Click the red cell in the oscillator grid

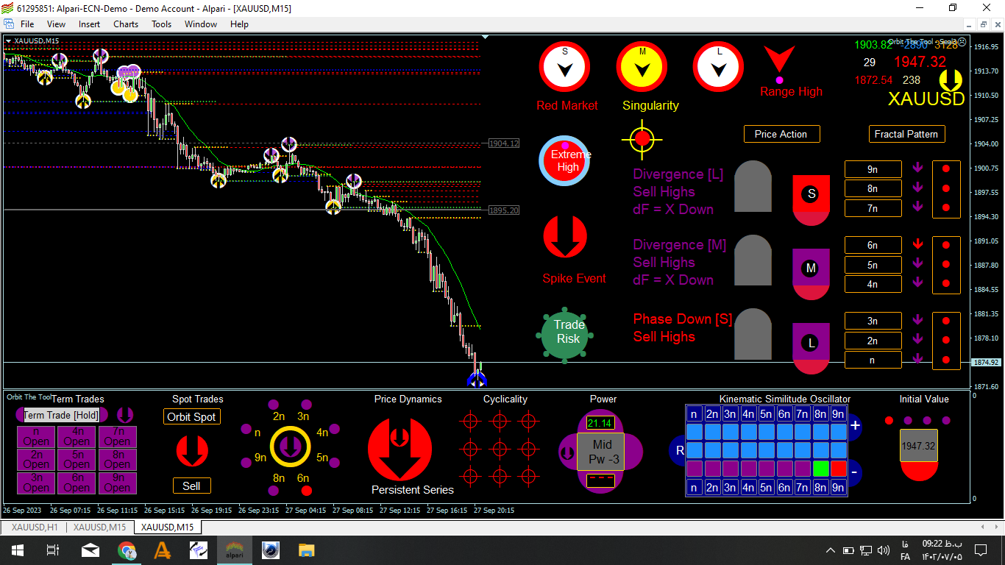tap(839, 469)
